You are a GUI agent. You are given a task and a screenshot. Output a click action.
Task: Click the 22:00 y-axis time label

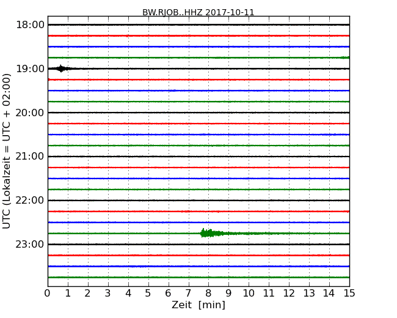point(30,201)
